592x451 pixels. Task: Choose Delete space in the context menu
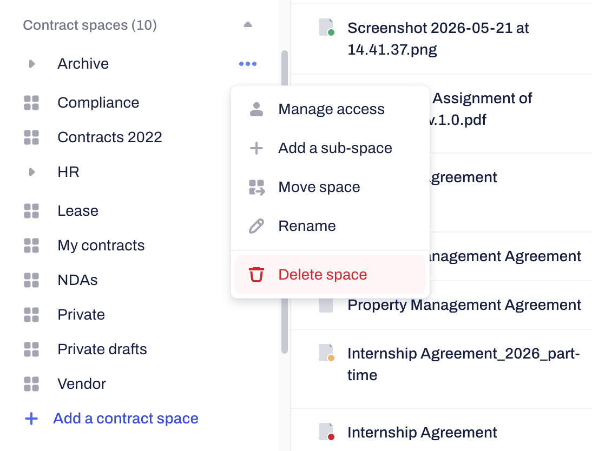(330, 274)
